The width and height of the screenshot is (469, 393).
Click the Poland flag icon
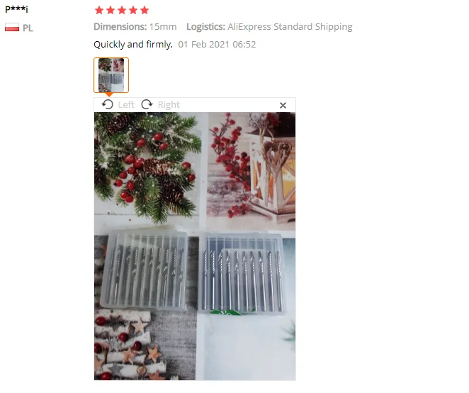12,28
